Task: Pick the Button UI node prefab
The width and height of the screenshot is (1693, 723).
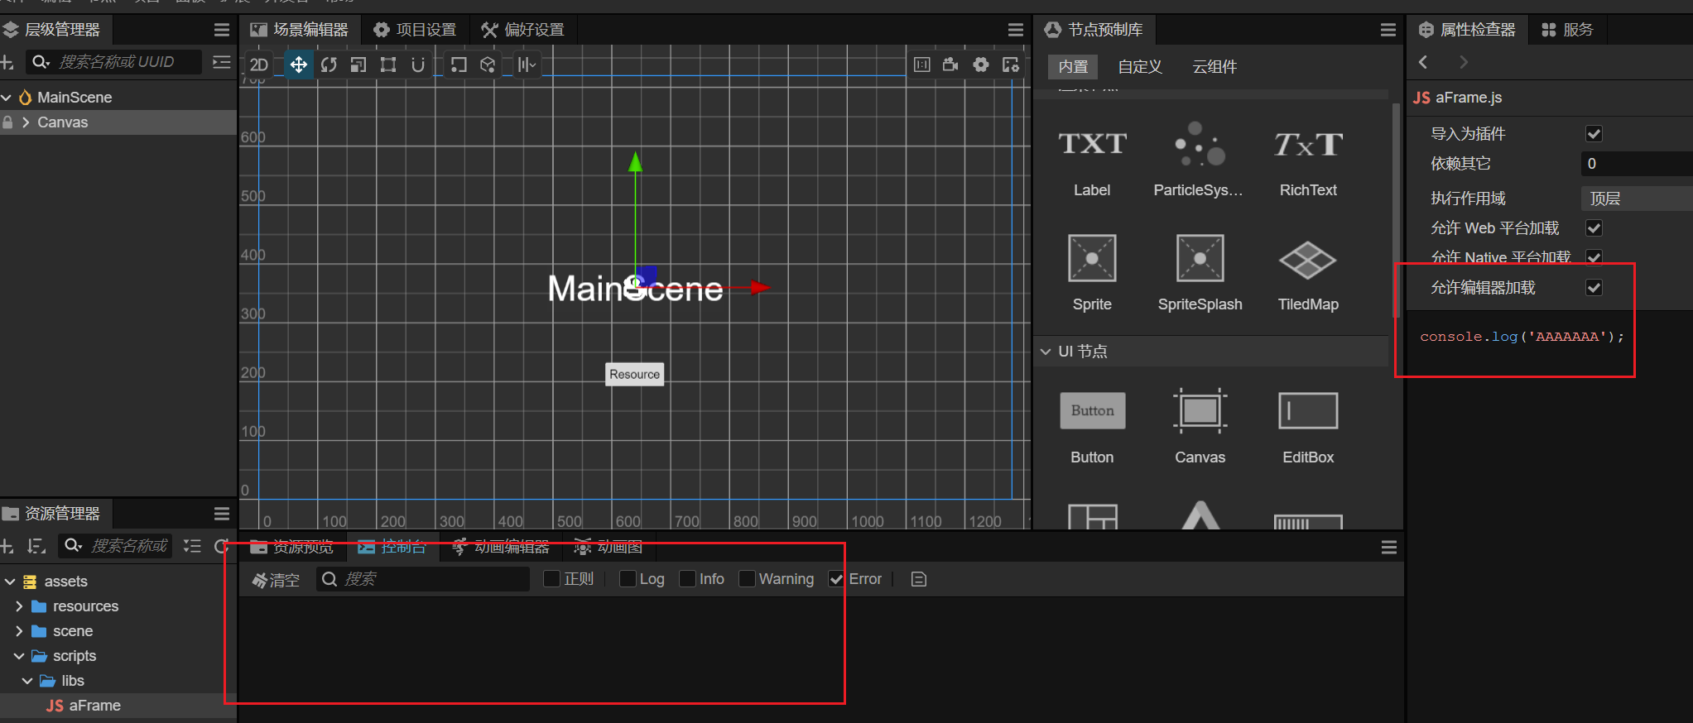Action: tap(1092, 427)
